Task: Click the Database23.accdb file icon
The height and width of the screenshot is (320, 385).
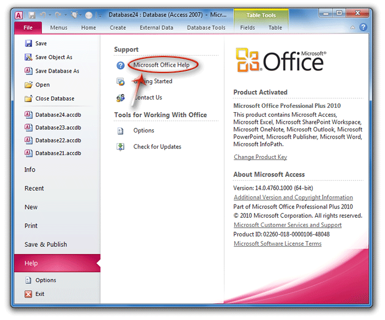Action: coord(29,128)
